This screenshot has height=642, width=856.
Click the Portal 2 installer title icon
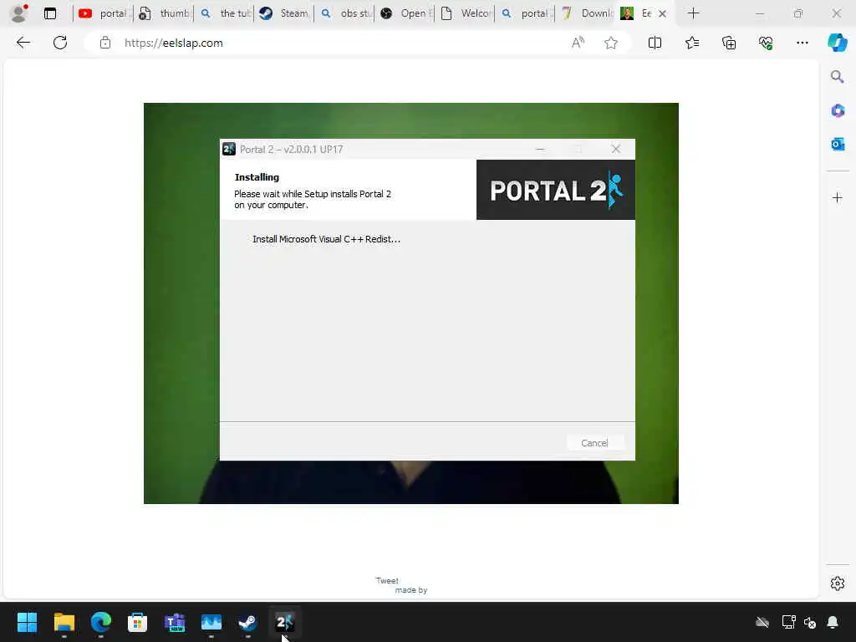229,149
